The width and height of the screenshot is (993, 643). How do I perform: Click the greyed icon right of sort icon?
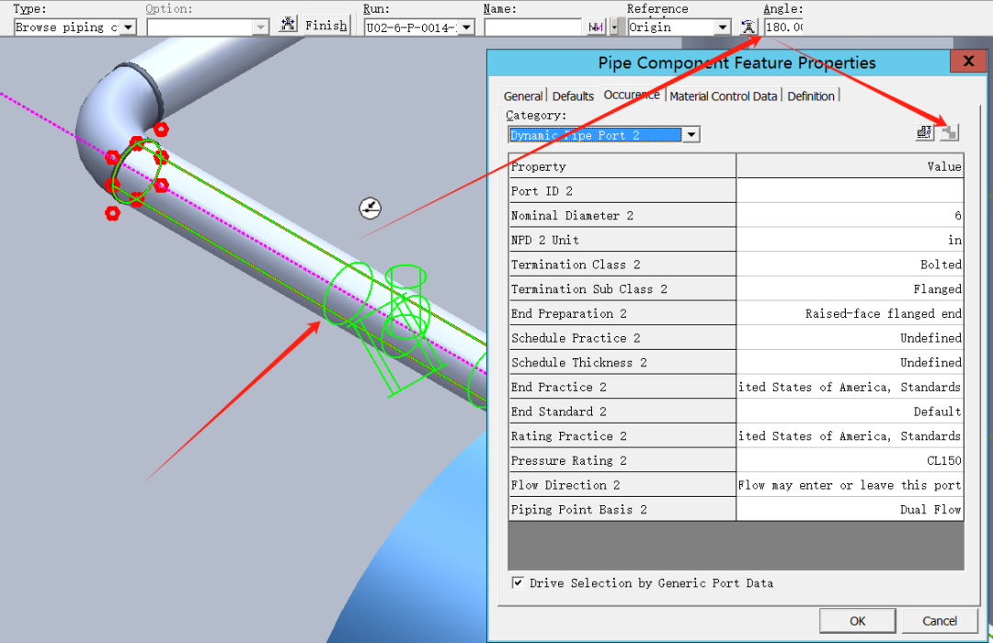click(x=949, y=132)
